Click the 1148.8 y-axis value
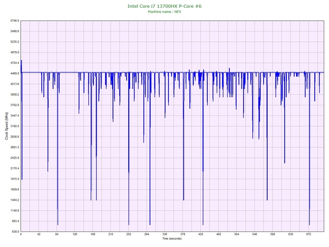Image resolution: width=329 pixels, height=247 pixels. 15,211
